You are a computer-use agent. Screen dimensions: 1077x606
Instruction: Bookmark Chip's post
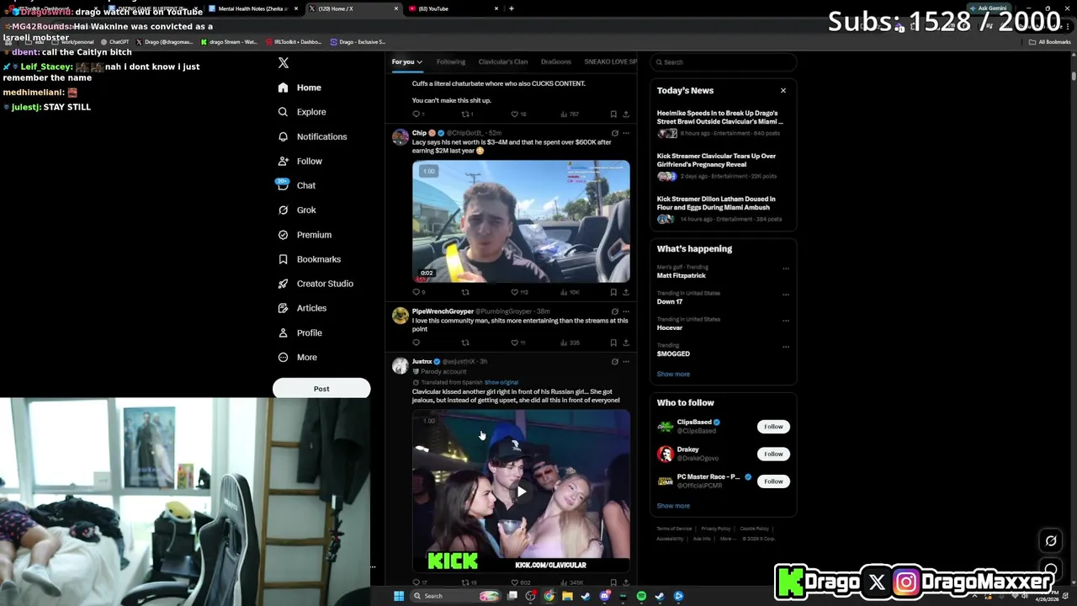(613, 292)
